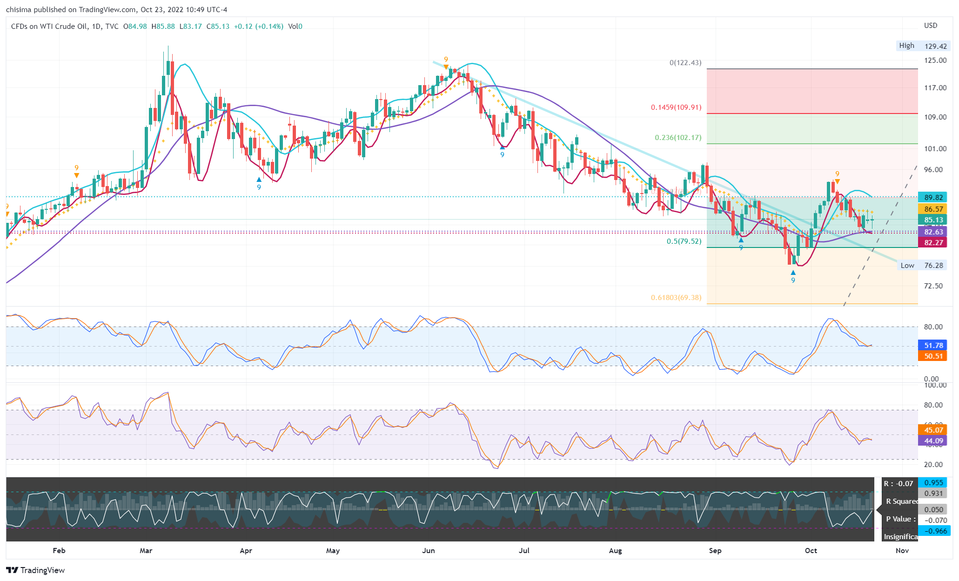Click the USD currency label on price axis

(930, 26)
